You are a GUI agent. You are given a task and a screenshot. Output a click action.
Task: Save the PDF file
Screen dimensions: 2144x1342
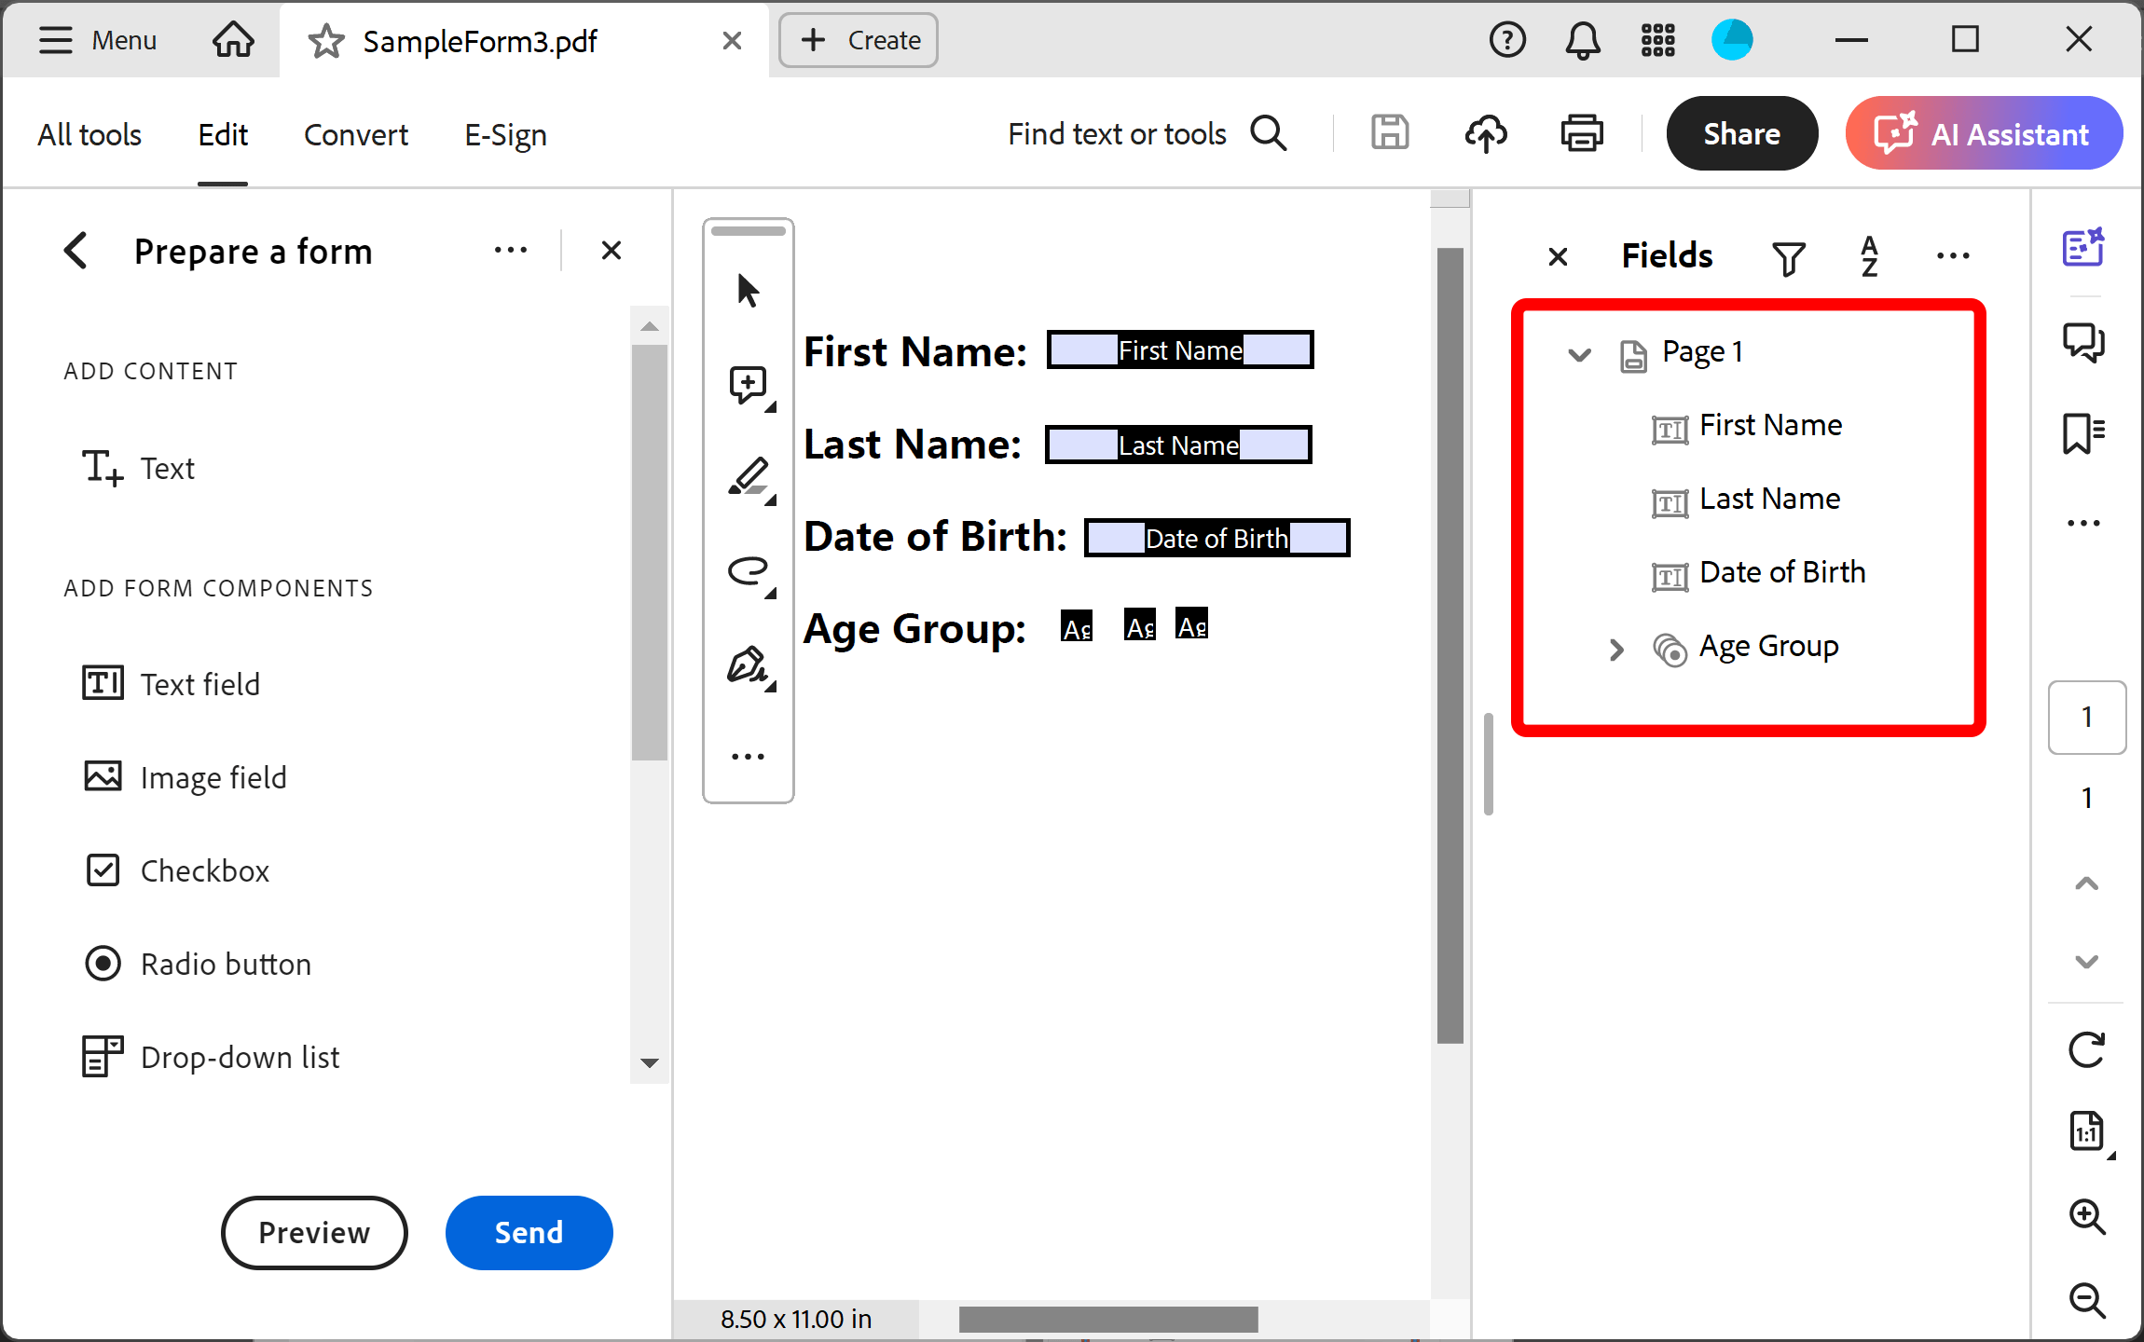click(1389, 132)
